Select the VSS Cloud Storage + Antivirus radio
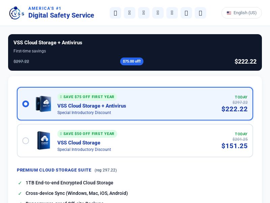270x203 pixels. tap(26, 104)
